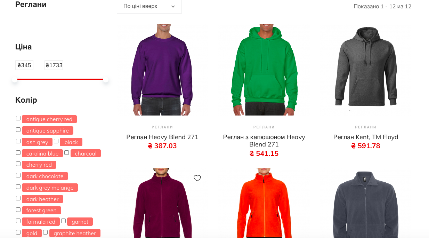Open the Реглан Heavy Blend 271 product link
This screenshot has width=429, height=238.
tap(162, 137)
